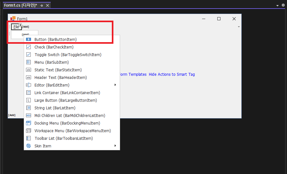Click [Add] inside the File submenu box
This screenshot has width=287, height=174.
(x=25, y=35)
